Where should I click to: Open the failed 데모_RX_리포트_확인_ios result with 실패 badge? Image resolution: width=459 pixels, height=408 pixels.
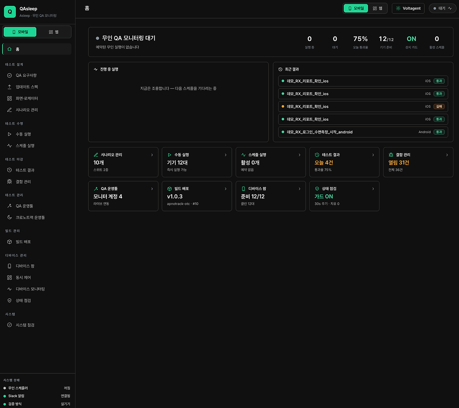coord(363,107)
